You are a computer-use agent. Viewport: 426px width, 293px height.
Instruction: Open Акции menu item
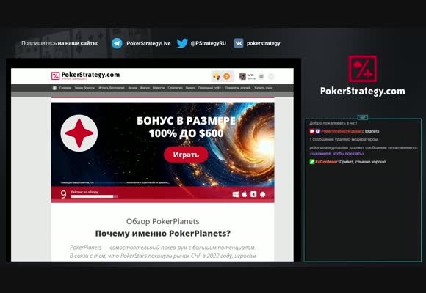tap(133, 88)
